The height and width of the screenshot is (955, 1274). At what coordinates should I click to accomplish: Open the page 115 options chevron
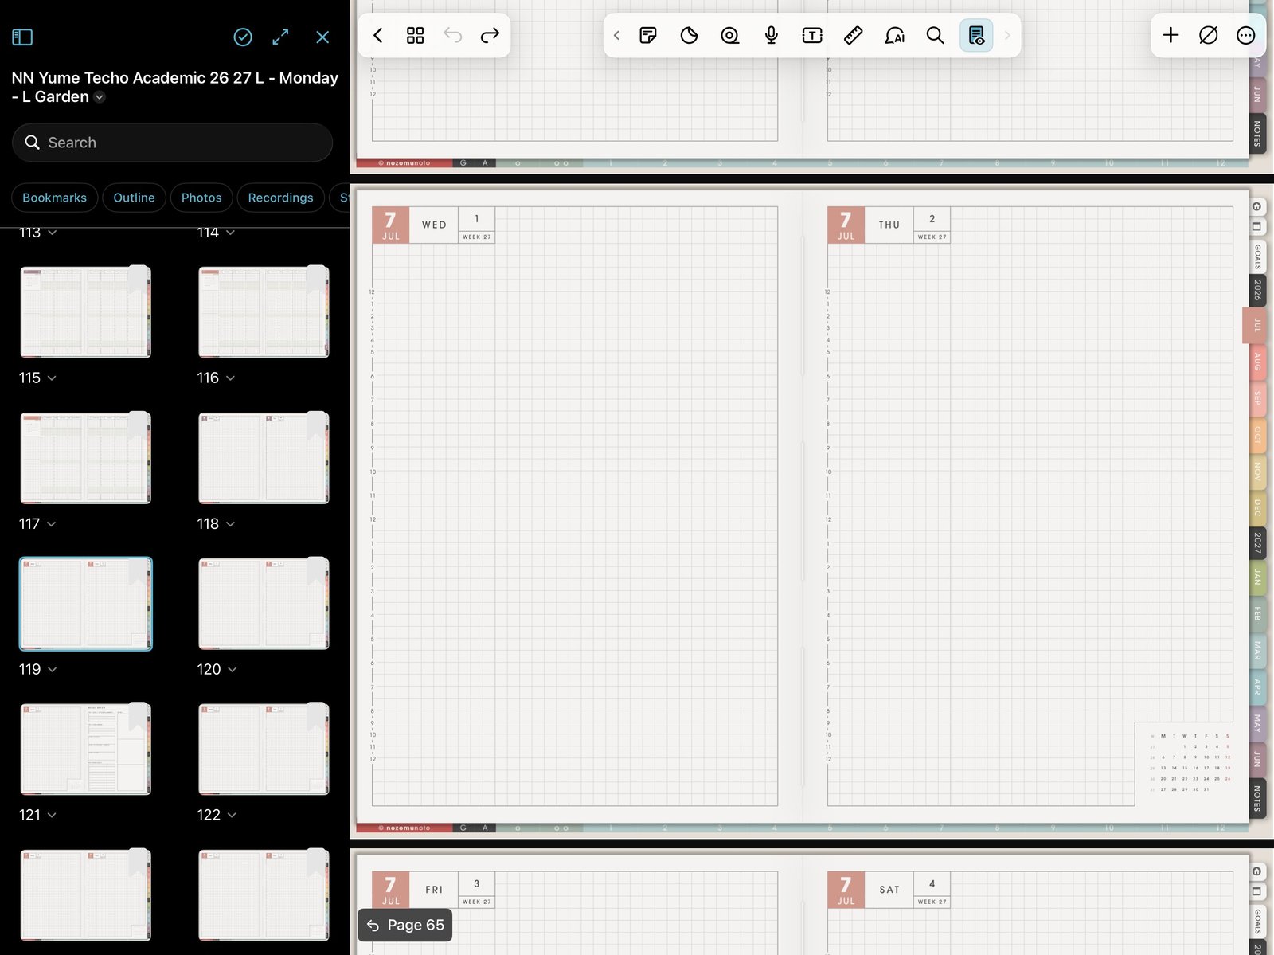click(52, 378)
